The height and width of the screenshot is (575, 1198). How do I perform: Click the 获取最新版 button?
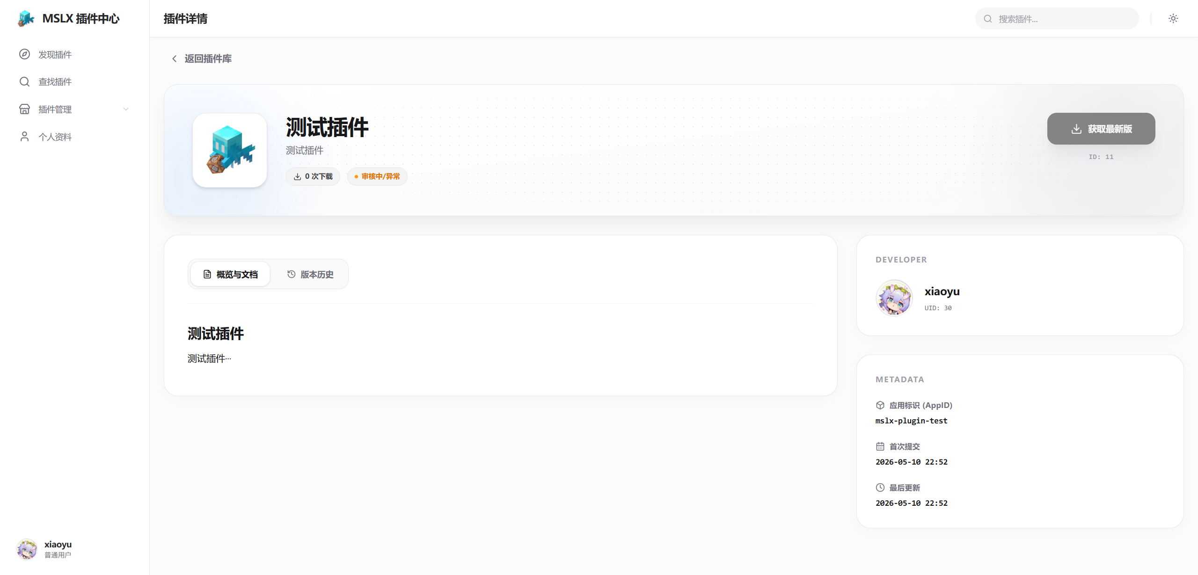1101,129
